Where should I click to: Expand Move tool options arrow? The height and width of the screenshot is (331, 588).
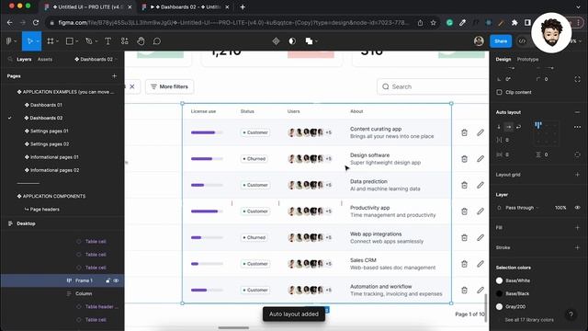[x=38, y=41]
